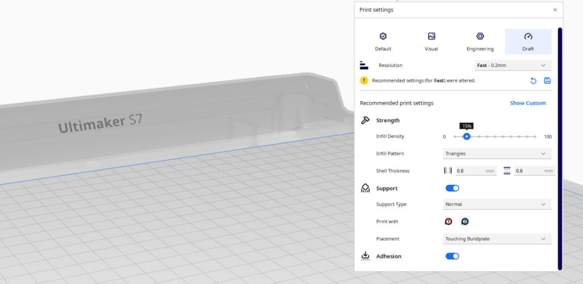This screenshot has width=583, height=284.
Task: Click the wall thickness input field
Action: coord(475,171)
